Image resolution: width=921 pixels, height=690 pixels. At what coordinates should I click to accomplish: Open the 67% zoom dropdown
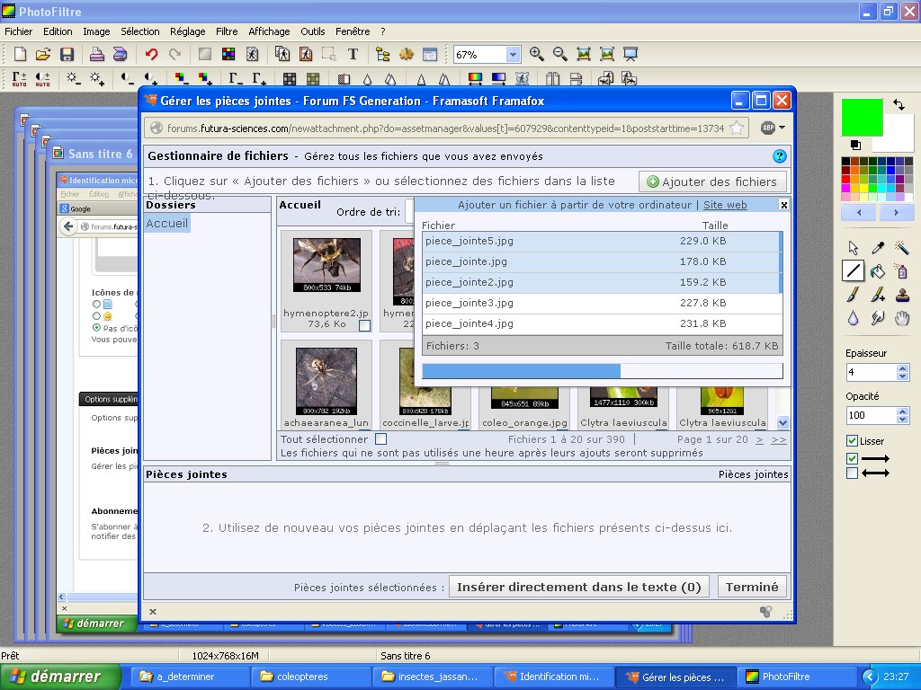[x=512, y=55]
